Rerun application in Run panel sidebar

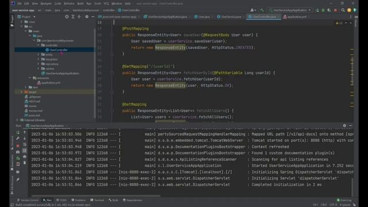[x=18, y=132]
